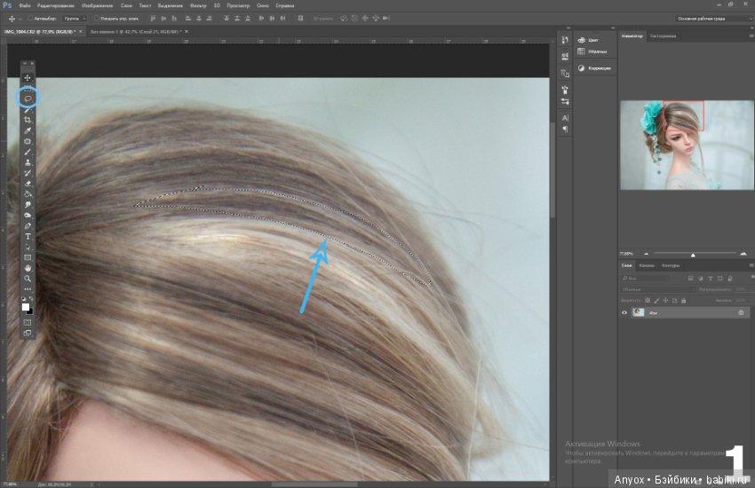The image size is (755, 488).
Task: Open the Group auto-select dropdown
Action: click(75, 19)
